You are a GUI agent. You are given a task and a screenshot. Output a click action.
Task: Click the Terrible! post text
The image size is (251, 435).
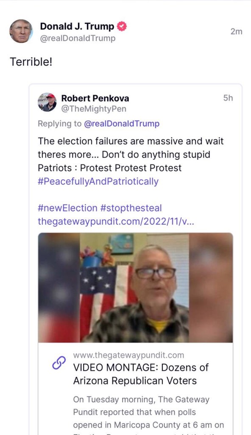point(31,62)
